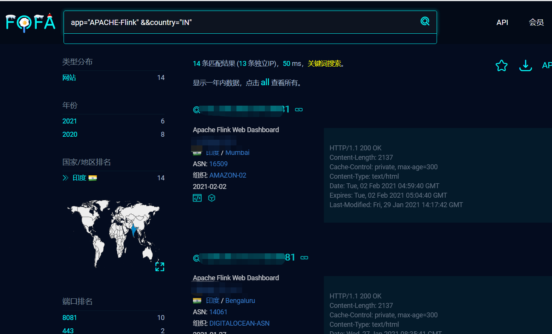Click the link chain icon of second result
Image resolution: width=552 pixels, height=334 pixels.
click(304, 258)
